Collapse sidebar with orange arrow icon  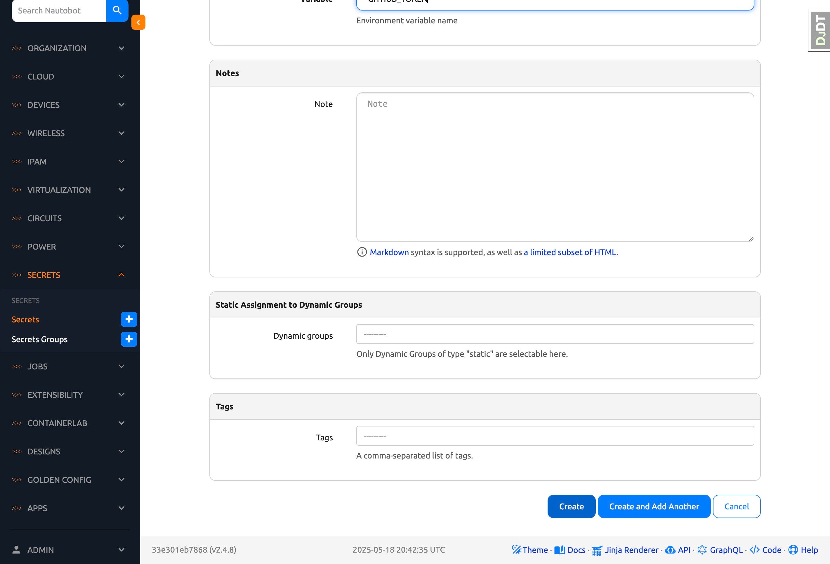point(138,22)
